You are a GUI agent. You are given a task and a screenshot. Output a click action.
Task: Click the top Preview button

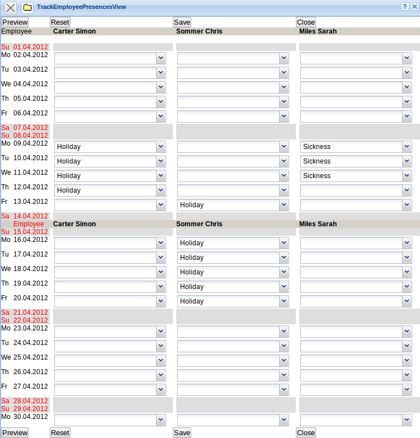[x=15, y=22]
